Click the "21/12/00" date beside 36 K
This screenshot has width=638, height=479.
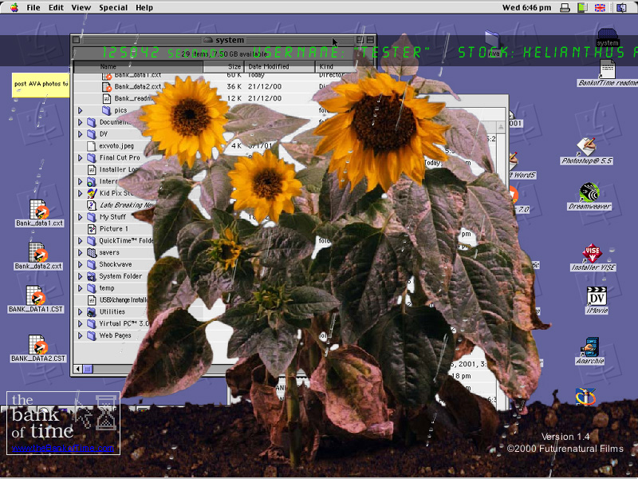(x=265, y=87)
